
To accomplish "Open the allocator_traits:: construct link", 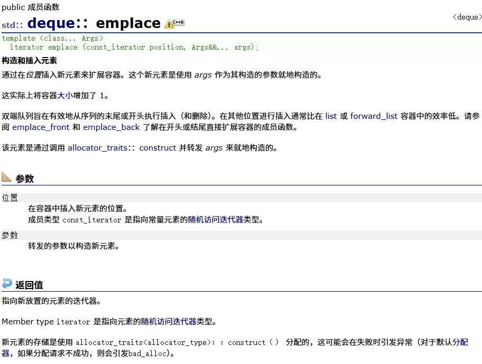I will click(122, 148).
